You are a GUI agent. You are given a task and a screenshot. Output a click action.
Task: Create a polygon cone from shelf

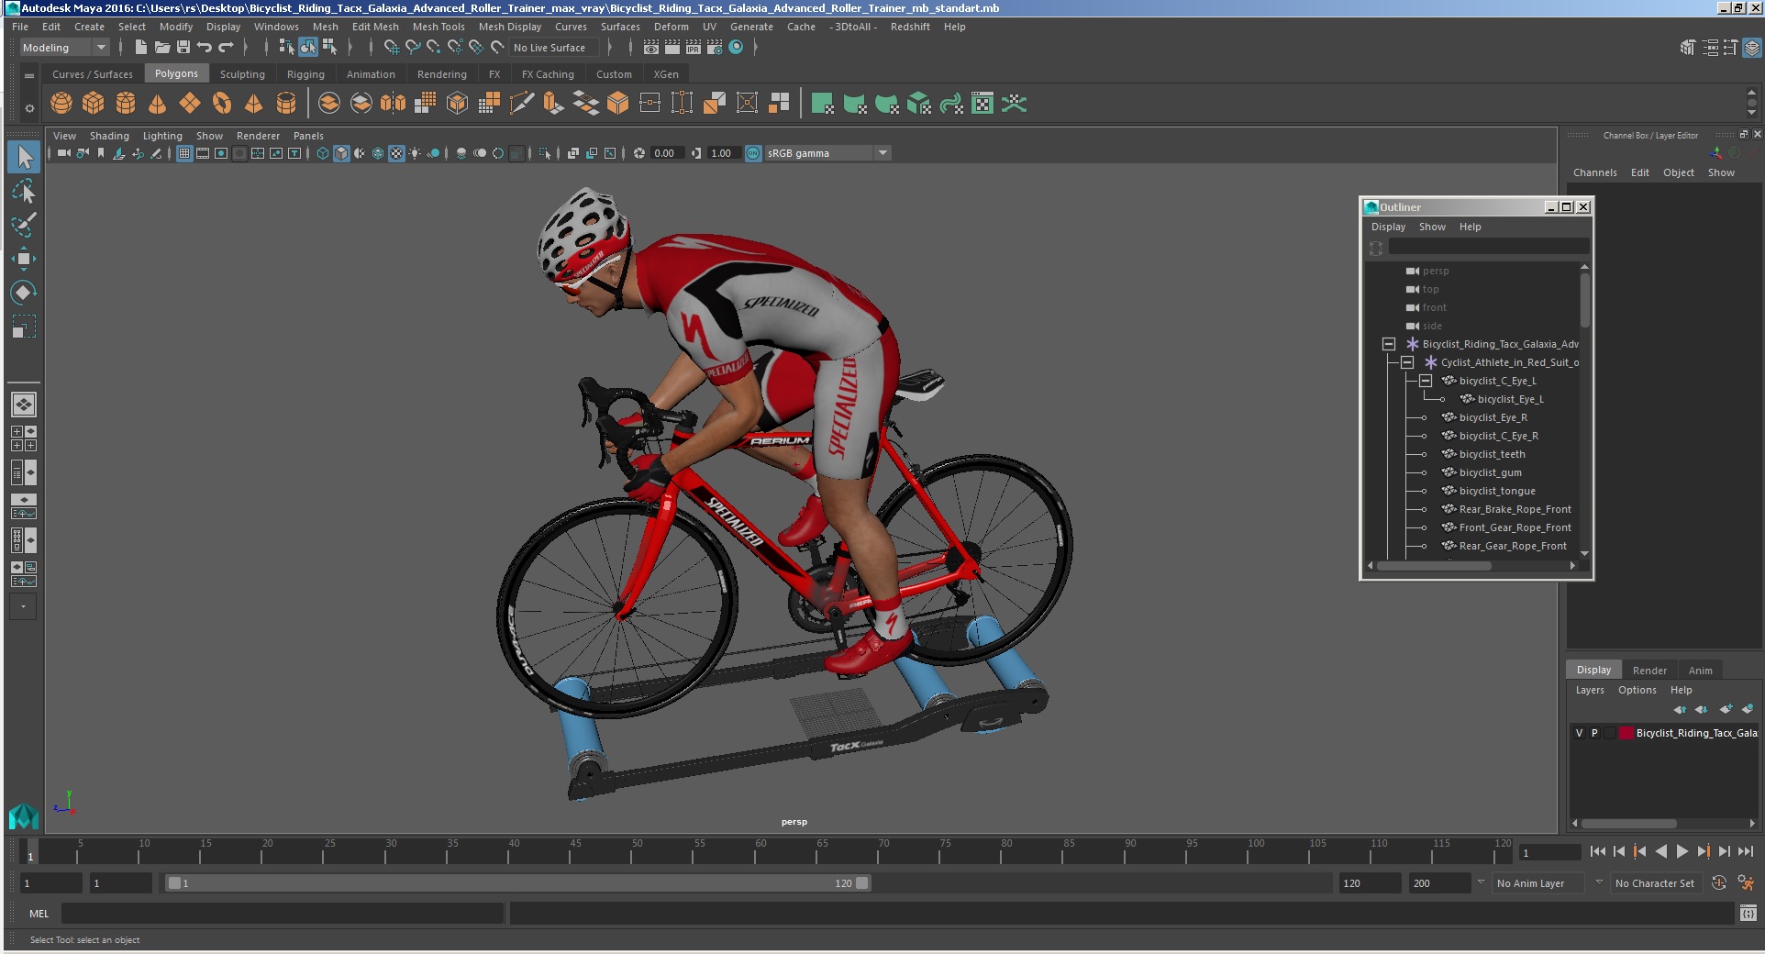click(158, 104)
